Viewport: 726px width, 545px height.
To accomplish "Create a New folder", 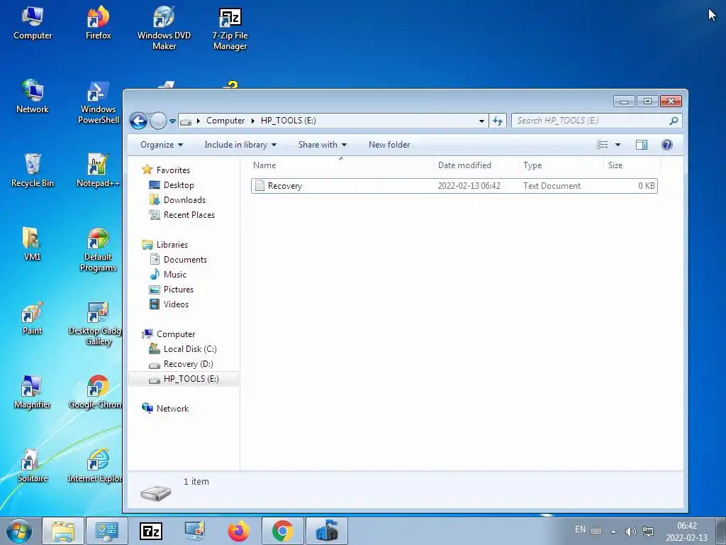I will 389,145.
